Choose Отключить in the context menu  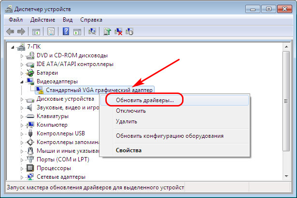(x=174, y=111)
